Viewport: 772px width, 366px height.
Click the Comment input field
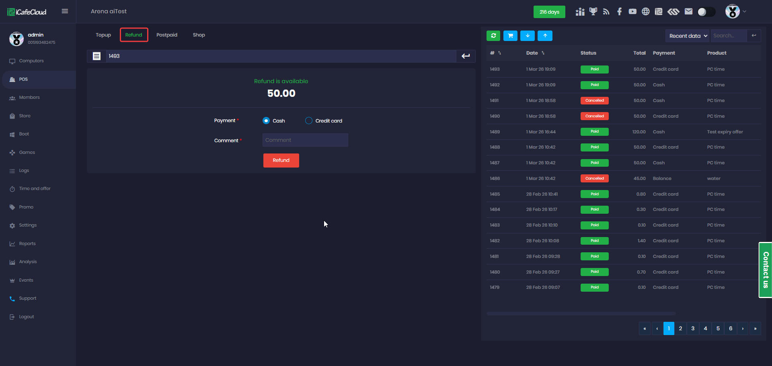305,140
